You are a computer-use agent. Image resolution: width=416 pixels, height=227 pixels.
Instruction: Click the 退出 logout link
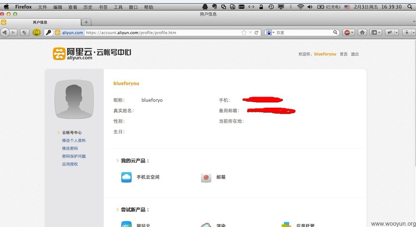point(355,54)
